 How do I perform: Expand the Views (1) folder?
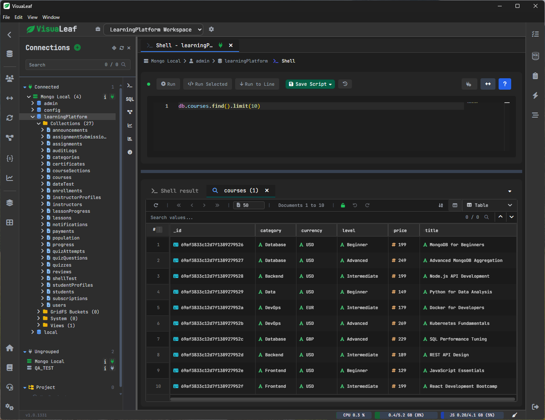pyautogui.click(x=39, y=325)
